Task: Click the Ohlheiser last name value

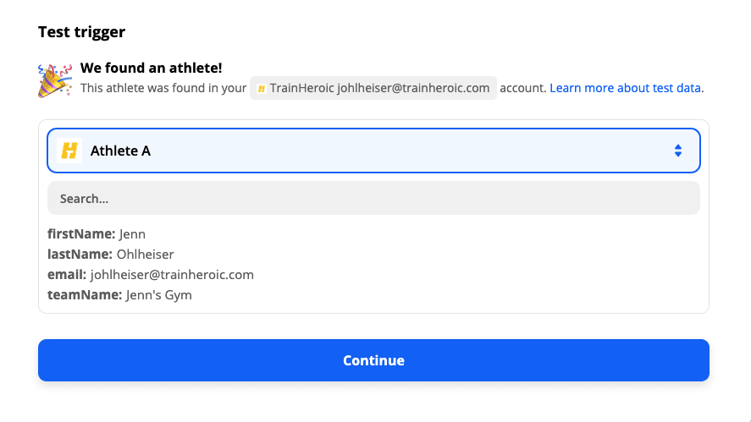Action: [146, 255]
